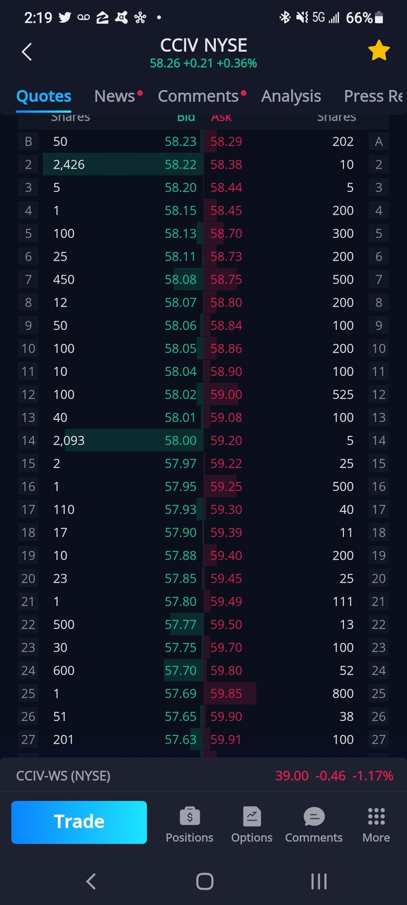Open the Options chart icon
The height and width of the screenshot is (905, 407).
tap(251, 816)
